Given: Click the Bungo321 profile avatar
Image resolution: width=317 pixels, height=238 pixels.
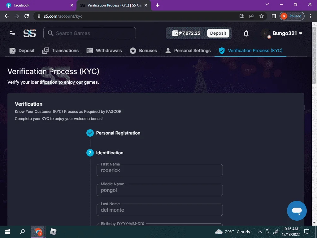Looking at the screenshot, I should (265, 33).
